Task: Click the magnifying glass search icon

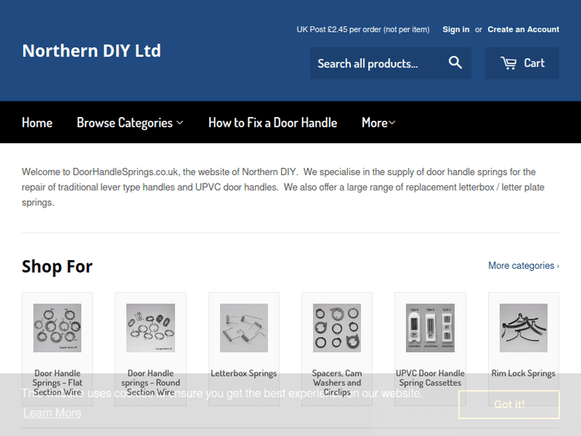Action: point(455,64)
